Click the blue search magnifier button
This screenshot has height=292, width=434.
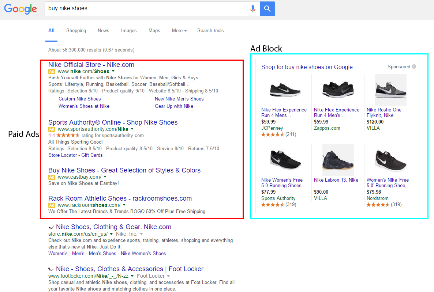(267, 8)
